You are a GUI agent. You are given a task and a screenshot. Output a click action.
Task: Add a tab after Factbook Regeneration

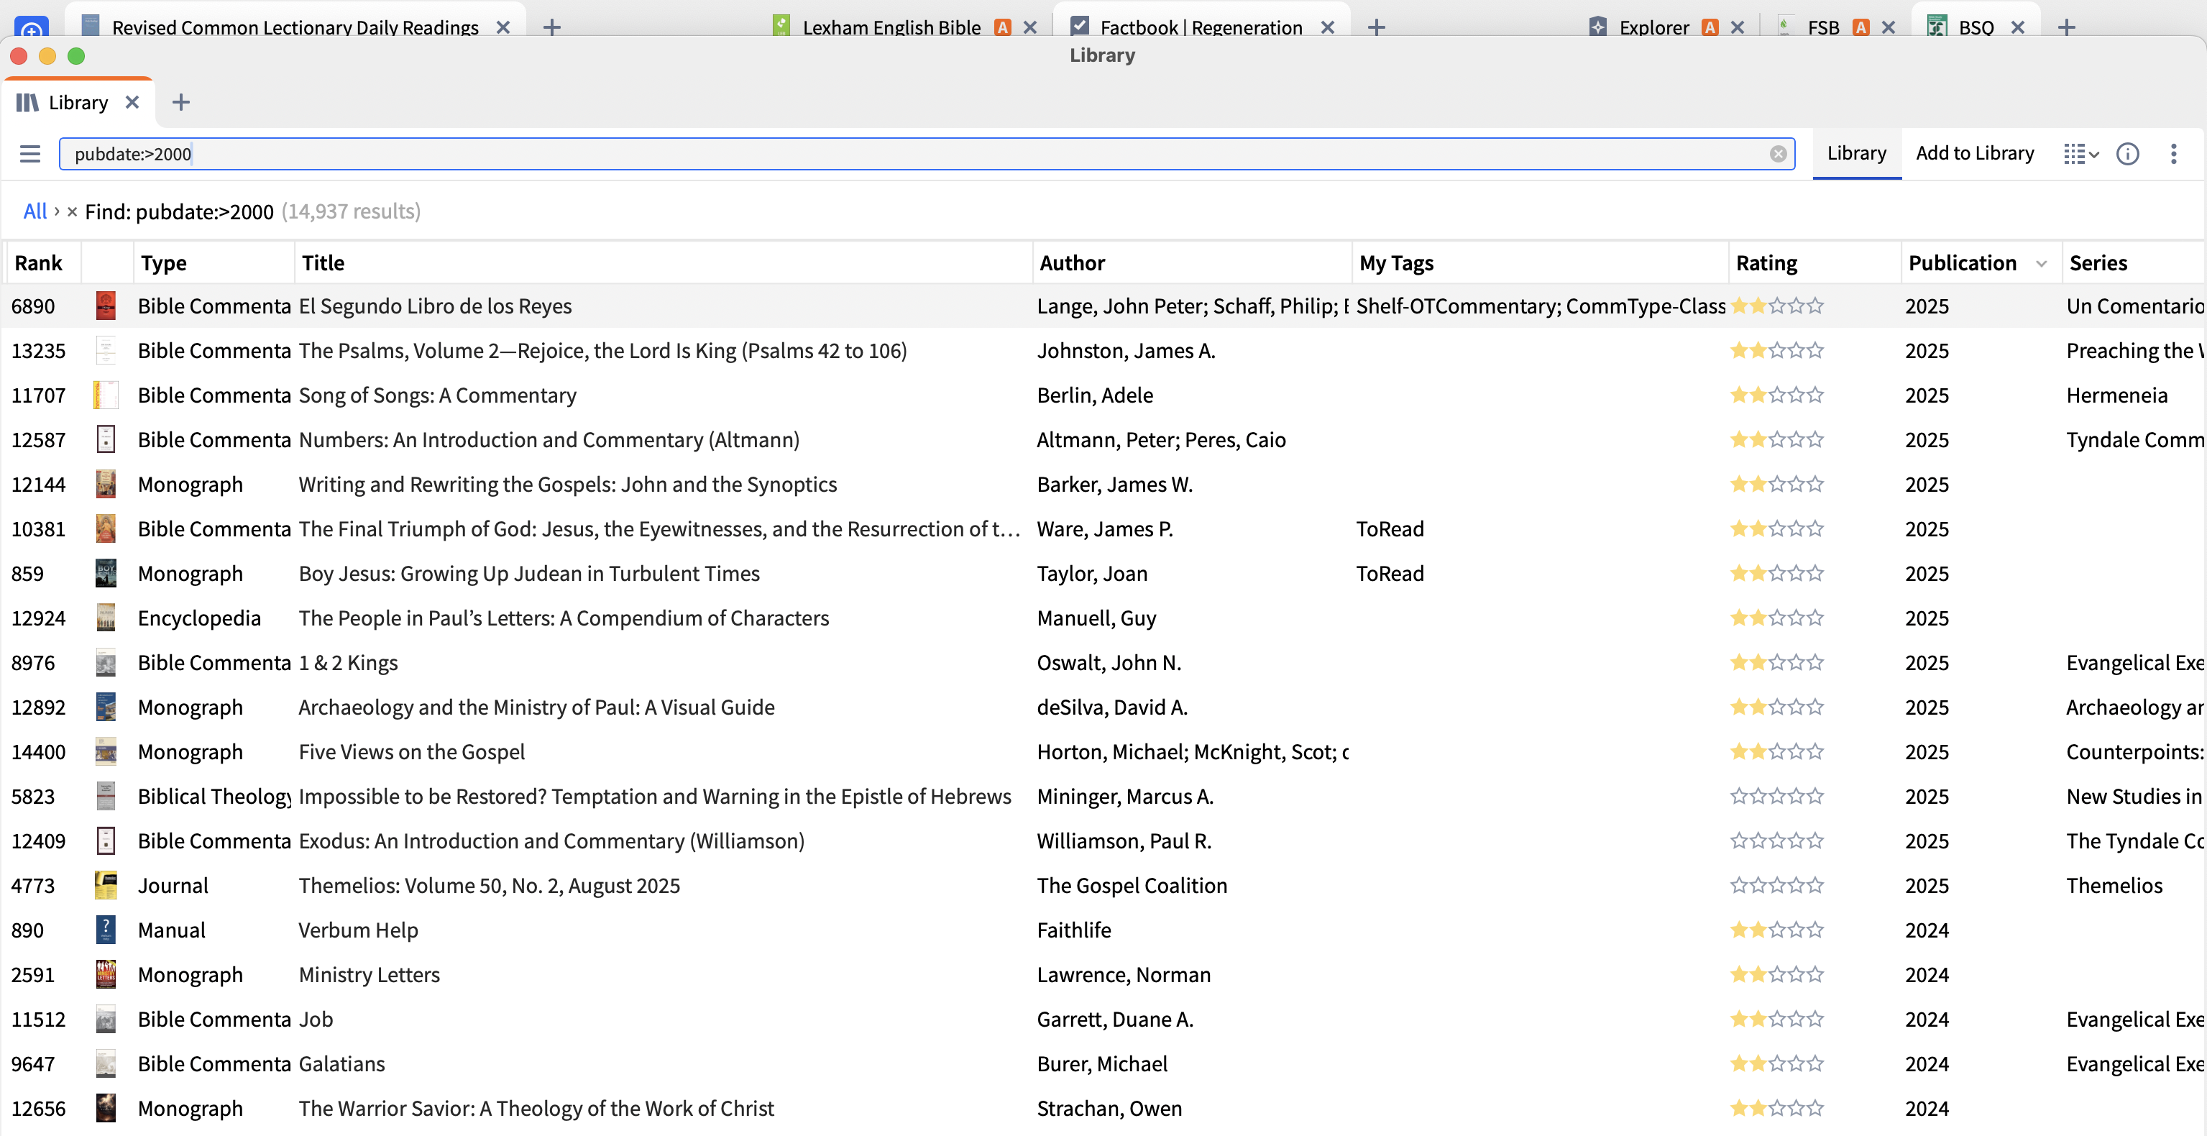coord(1376,27)
